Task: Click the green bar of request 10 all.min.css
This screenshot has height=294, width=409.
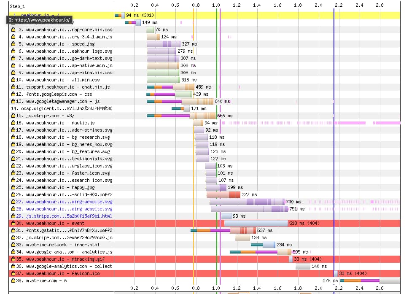Action: [164, 80]
